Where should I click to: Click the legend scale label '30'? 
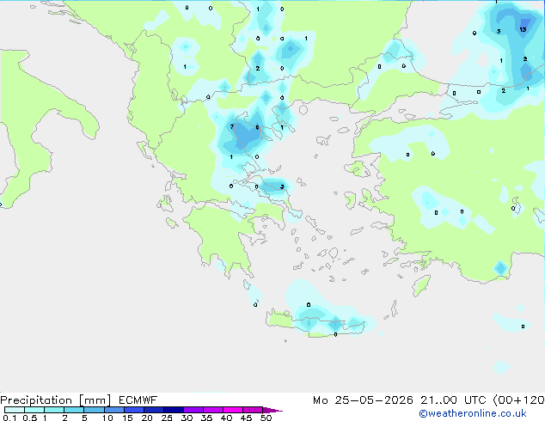[x=187, y=418]
